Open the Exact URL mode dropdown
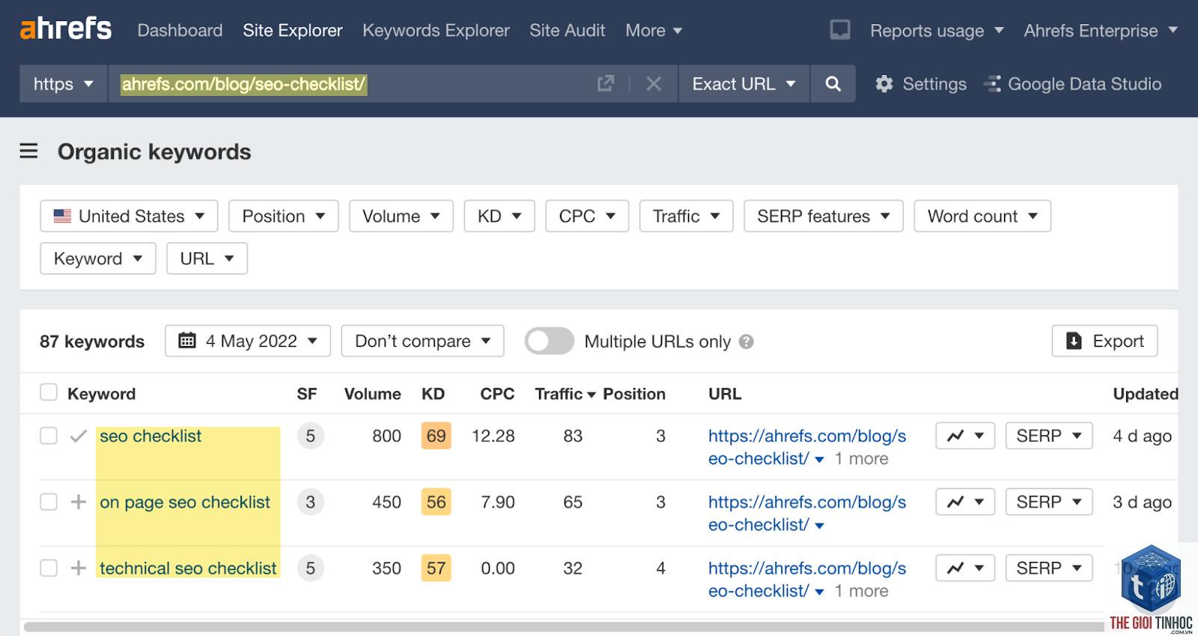This screenshot has width=1198, height=636. tap(744, 83)
